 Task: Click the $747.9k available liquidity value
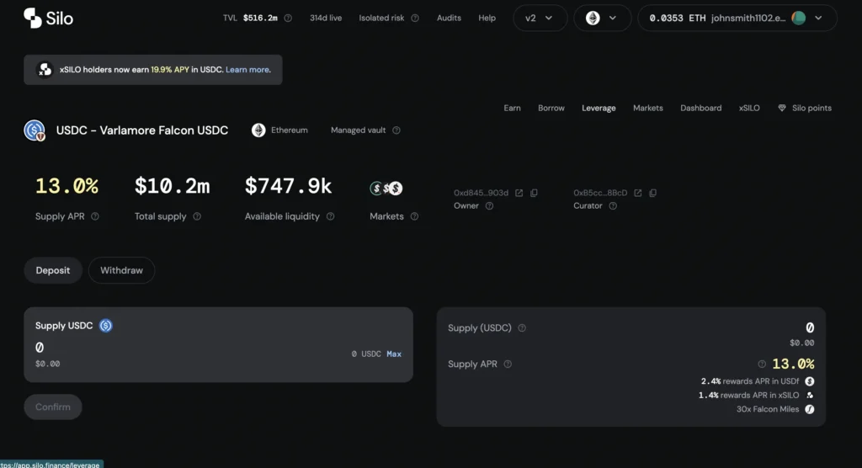coord(289,186)
